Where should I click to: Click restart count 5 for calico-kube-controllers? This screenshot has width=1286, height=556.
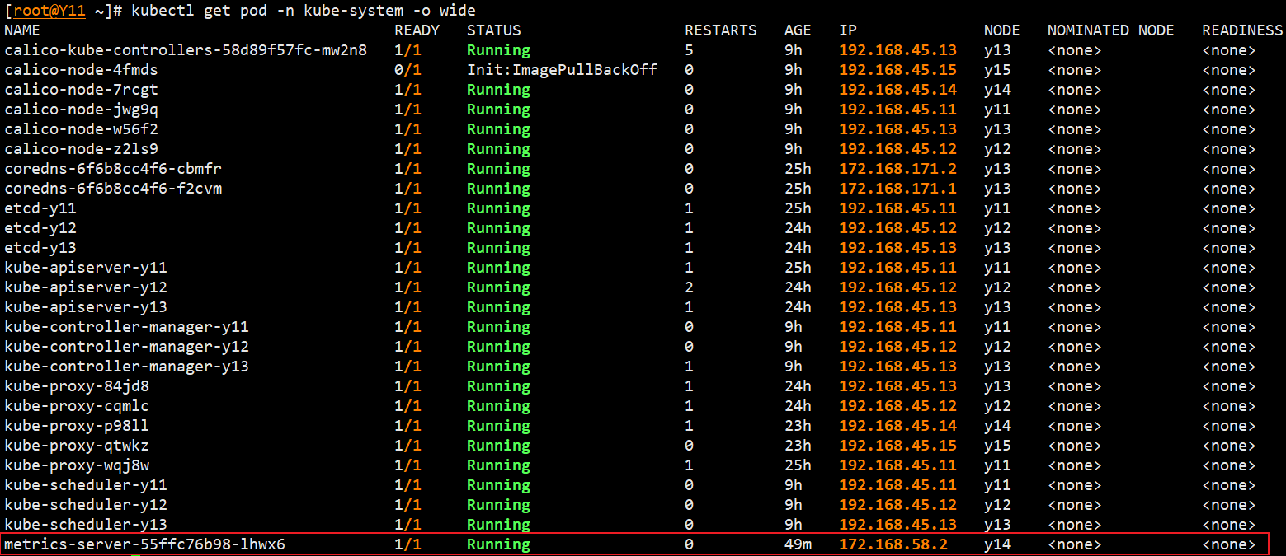689,50
